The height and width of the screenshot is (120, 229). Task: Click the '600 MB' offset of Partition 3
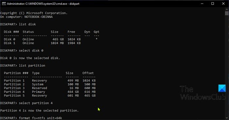click(x=90, y=88)
